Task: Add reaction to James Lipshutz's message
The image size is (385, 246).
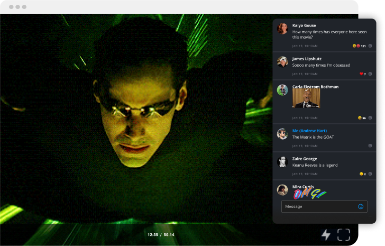Action: (370, 74)
